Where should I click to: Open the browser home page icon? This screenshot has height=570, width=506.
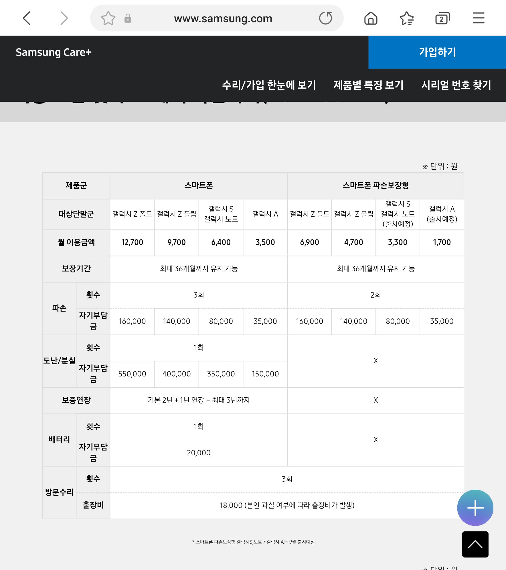(371, 18)
